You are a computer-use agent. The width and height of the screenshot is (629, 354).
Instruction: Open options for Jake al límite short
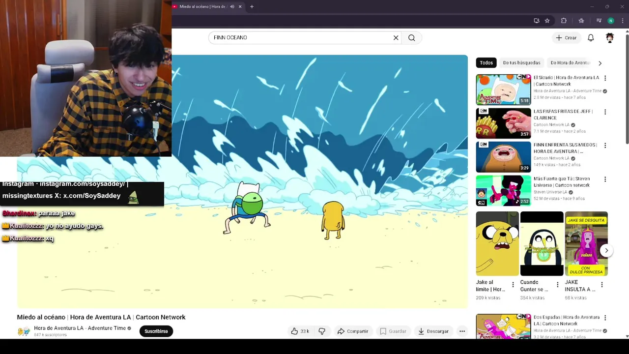pyautogui.click(x=513, y=285)
